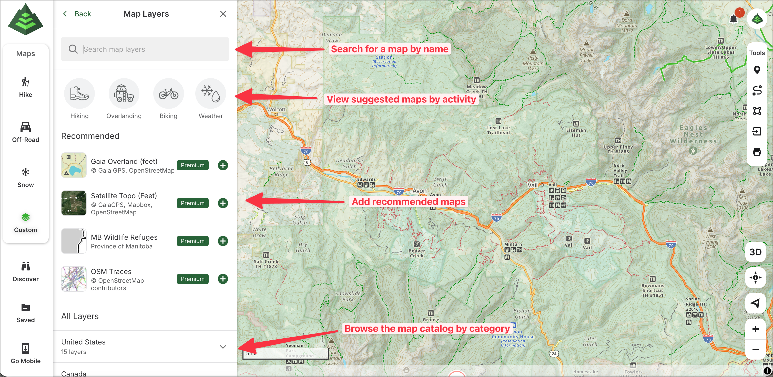Click the import data tool icon

tap(757, 131)
